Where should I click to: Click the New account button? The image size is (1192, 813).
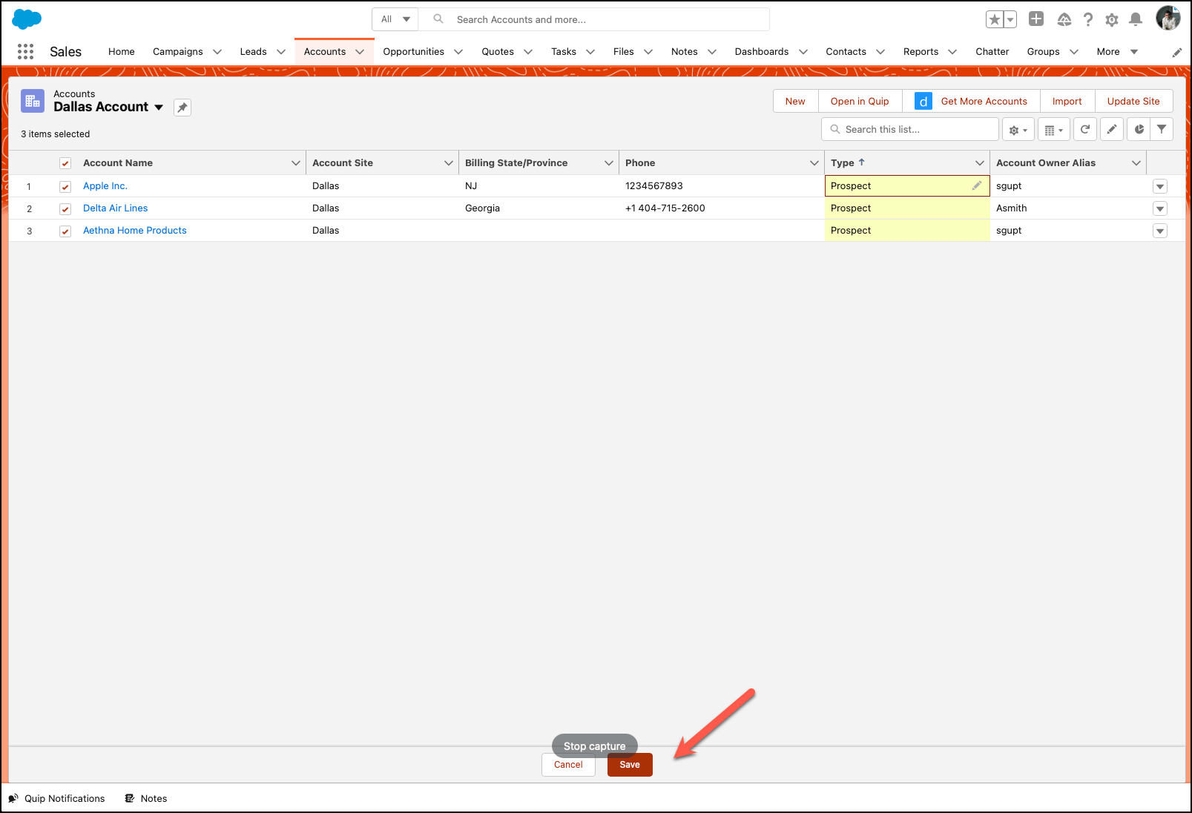[795, 102]
